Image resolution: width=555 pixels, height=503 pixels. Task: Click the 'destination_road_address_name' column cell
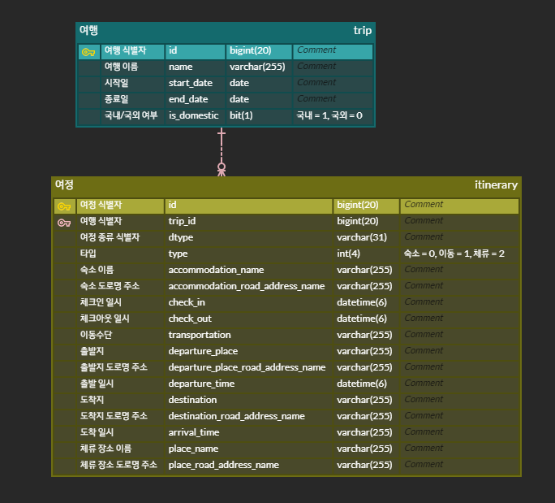point(249,417)
